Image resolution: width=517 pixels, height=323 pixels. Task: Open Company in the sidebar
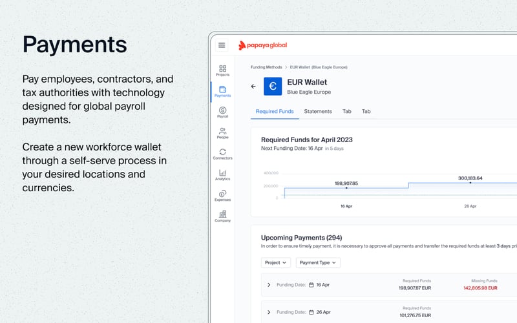point(222,216)
